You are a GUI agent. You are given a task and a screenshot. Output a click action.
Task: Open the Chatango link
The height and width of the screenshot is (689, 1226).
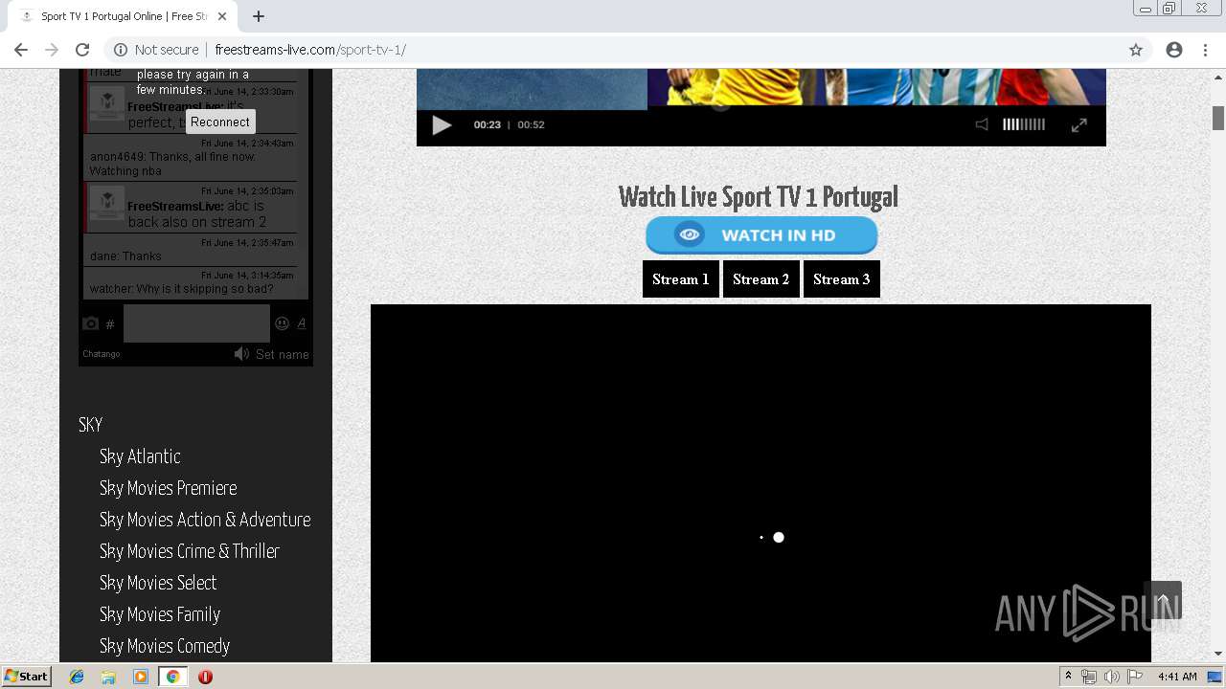(x=102, y=354)
